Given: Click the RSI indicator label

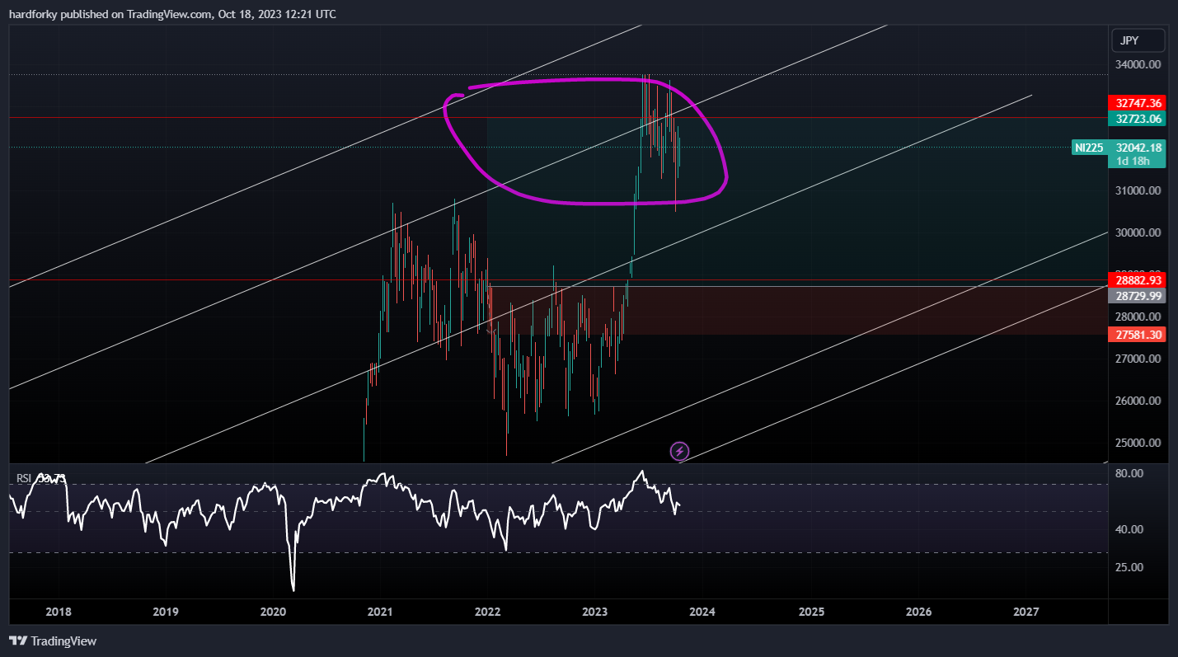Looking at the screenshot, I should pyautogui.click(x=24, y=477).
